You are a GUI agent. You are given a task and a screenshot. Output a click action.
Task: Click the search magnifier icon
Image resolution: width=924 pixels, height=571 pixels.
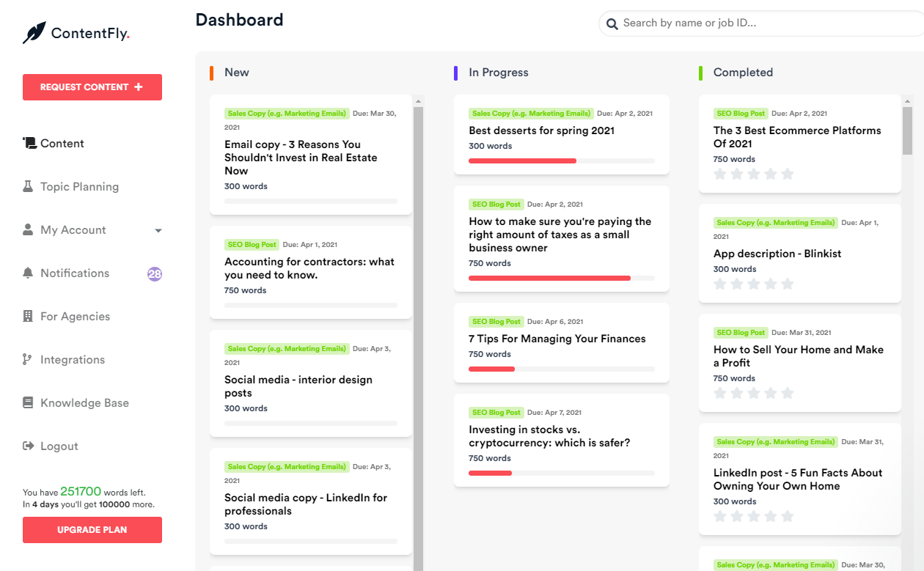(x=612, y=24)
